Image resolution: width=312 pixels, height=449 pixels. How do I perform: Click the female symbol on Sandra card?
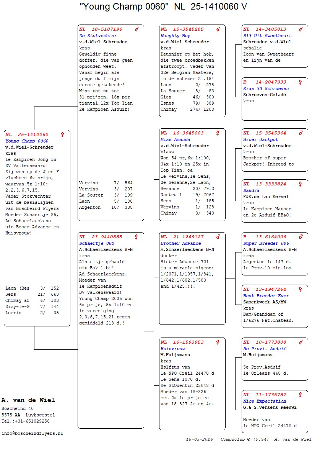point(301,184)
